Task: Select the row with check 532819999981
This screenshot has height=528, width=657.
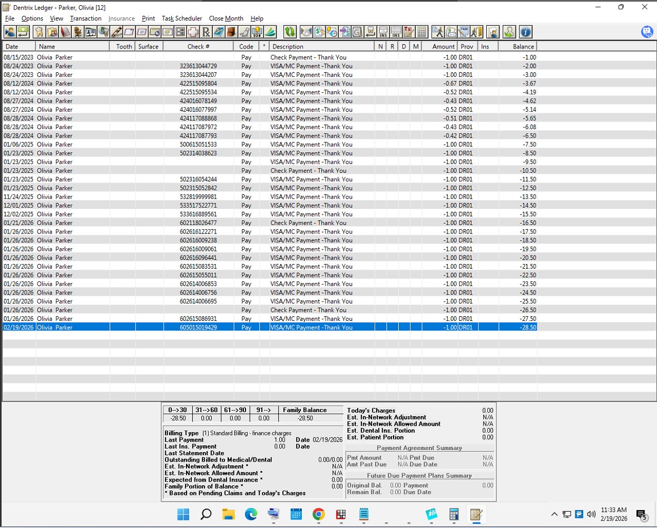Action: point(270,197)
